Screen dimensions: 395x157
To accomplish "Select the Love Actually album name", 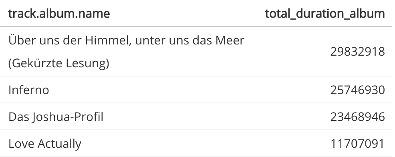I will [x=45, y=144].
